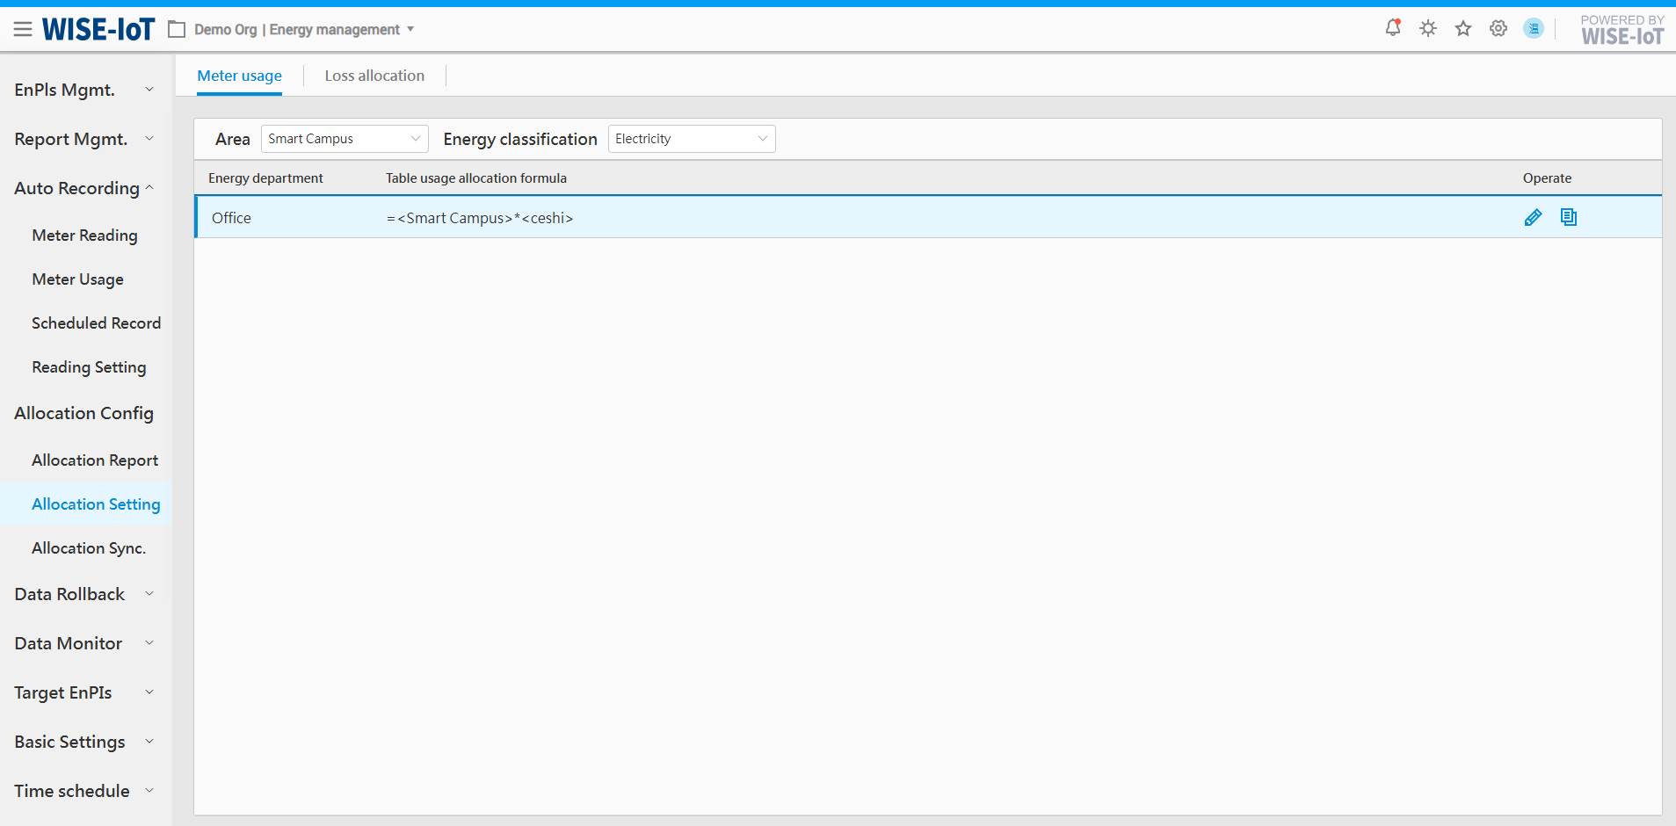
Task: Click the notification bell icon
Action: coord(1393,28)
